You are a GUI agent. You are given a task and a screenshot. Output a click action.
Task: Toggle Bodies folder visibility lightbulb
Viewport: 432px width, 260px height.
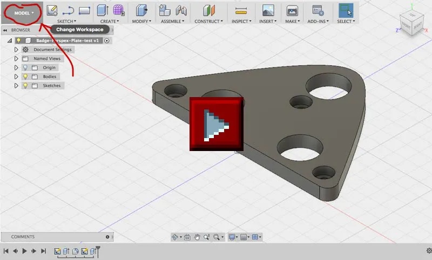point(25,77)
